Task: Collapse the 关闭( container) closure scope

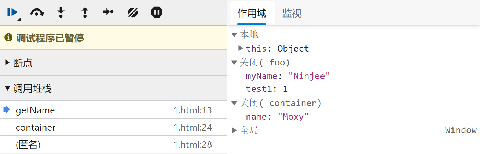Action: (234, 104)
